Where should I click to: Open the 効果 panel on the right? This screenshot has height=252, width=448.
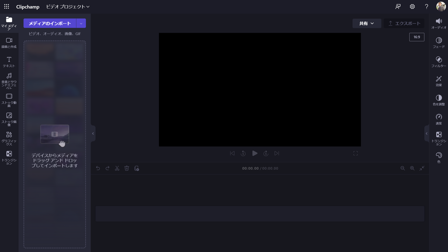(439, 81)
